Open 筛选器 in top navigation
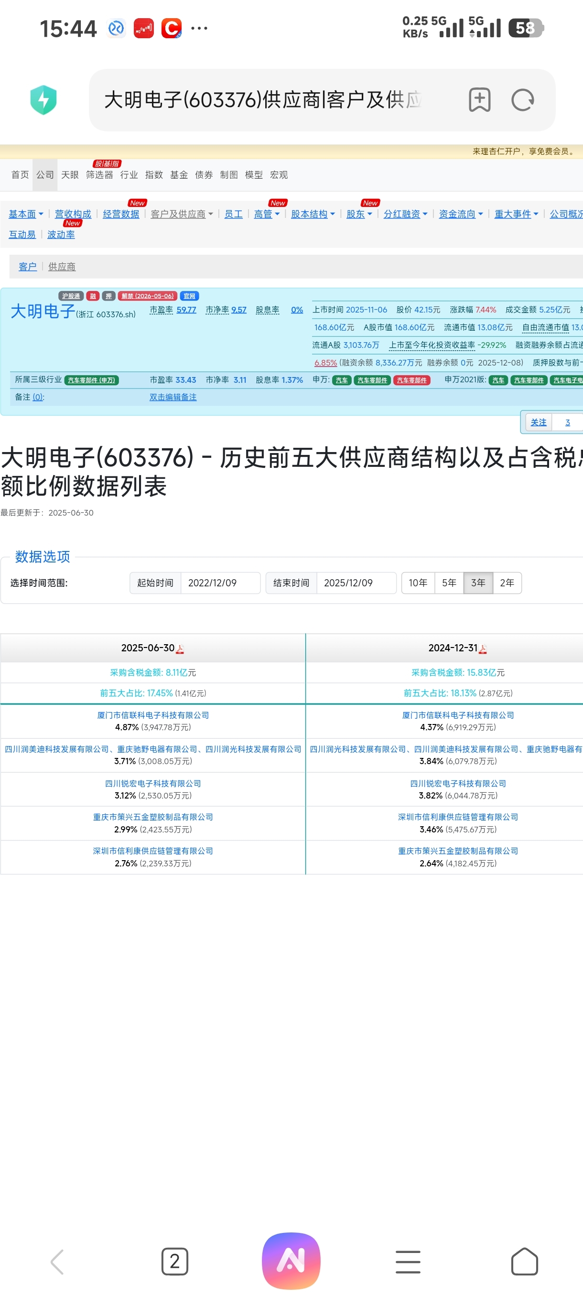The width and height of the screenshot is (583, 1296). point(99,175)
